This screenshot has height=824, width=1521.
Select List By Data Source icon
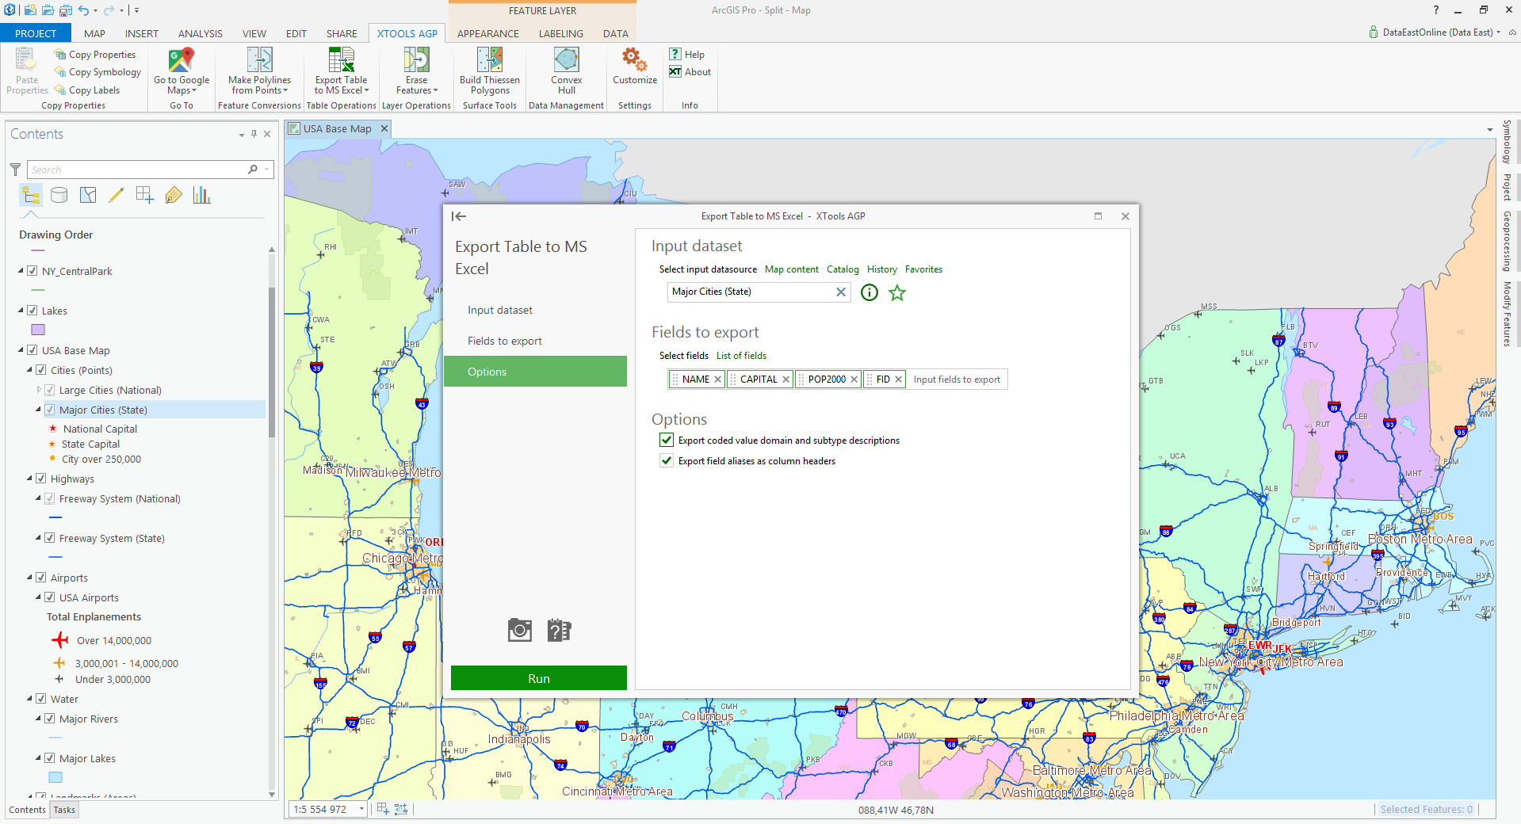(59, 195)
